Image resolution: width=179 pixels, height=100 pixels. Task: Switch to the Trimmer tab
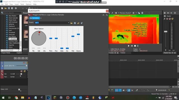(x=123, y=53)
